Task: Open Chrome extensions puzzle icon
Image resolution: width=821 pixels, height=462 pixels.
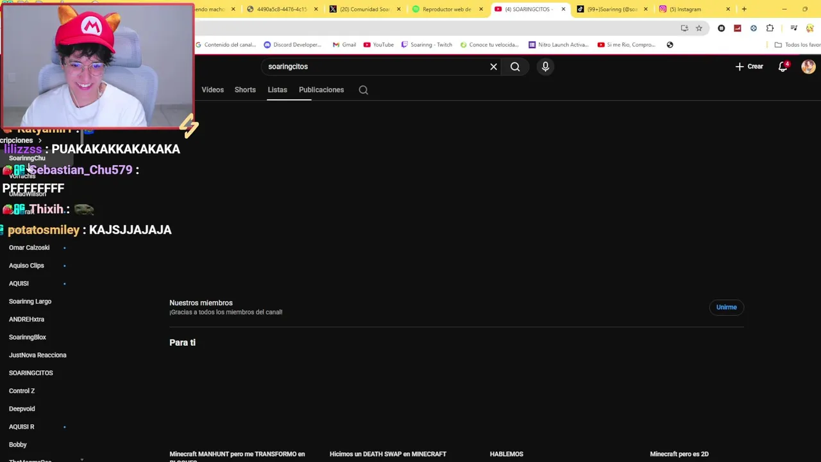Action: coord(770,28)
